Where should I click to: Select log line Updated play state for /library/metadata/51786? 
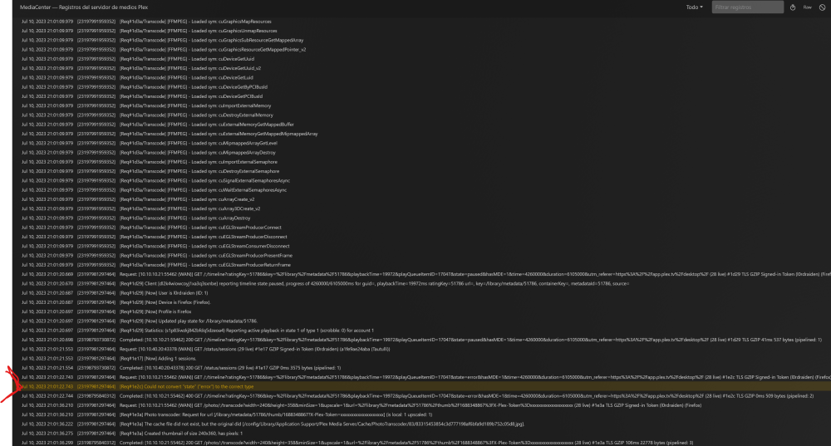[140, 321]
